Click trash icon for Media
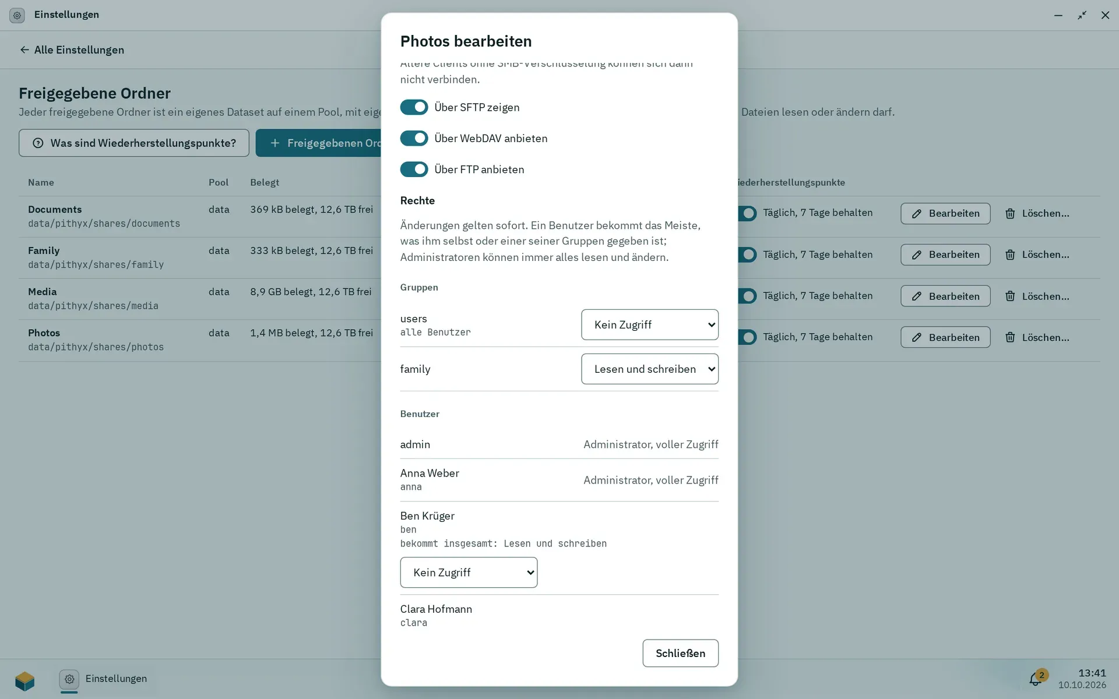 tap(1010, 296)
